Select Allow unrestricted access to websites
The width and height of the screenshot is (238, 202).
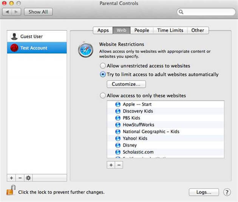pos(103,66)
